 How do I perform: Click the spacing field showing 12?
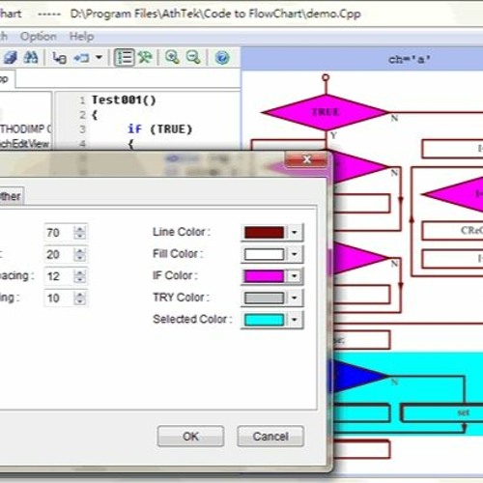[59, 276]
